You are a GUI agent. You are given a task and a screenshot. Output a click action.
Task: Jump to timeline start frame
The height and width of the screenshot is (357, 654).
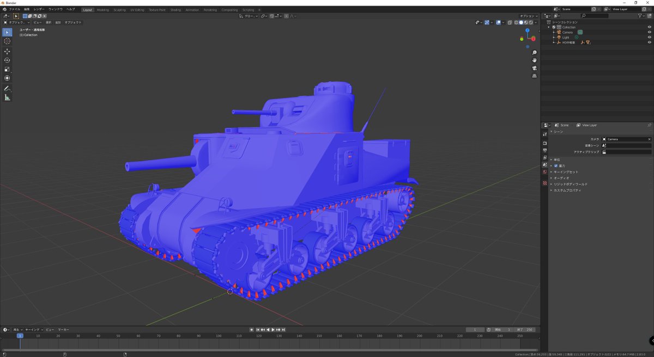click(259, 330)
